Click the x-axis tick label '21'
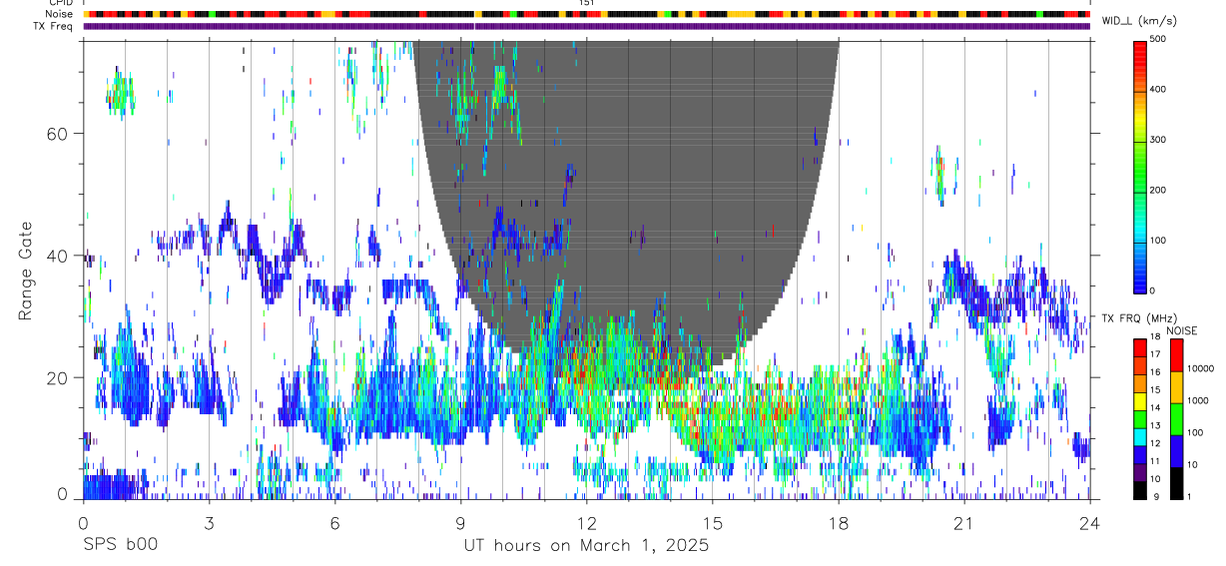Image resolution: width=1226 pixels, height=566 pixels. (x=963, y=522)
